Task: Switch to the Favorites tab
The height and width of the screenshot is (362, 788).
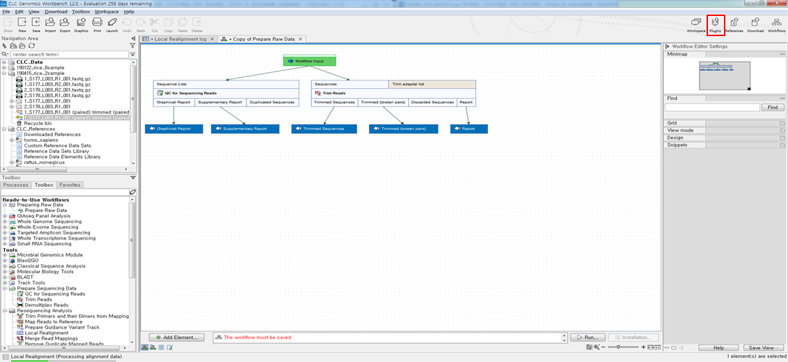Action: click(x=70, y=185)
